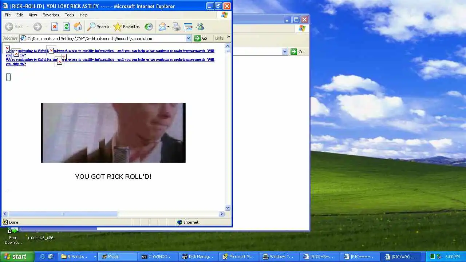Expand the Links toolbar chevron
The image size is (466, 262).
coord(229,37)
